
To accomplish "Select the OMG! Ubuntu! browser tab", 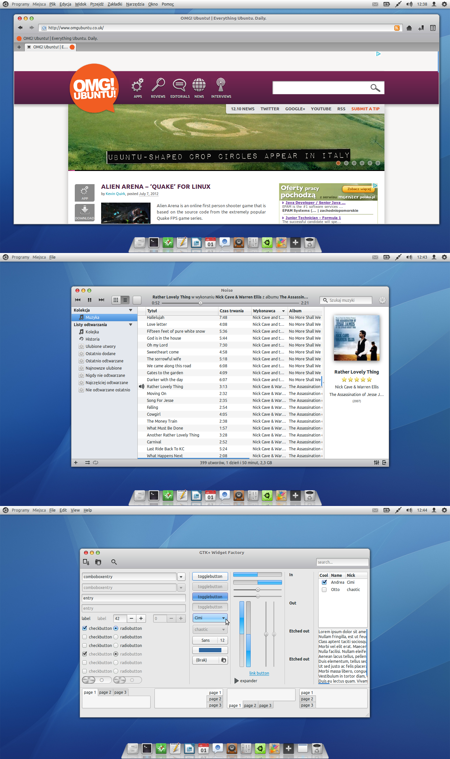I will click(50, 47).
